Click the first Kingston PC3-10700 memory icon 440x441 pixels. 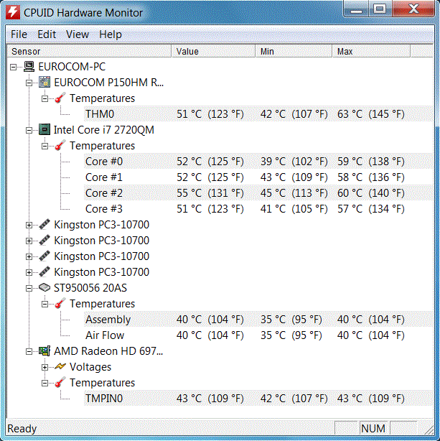(45, 224)
